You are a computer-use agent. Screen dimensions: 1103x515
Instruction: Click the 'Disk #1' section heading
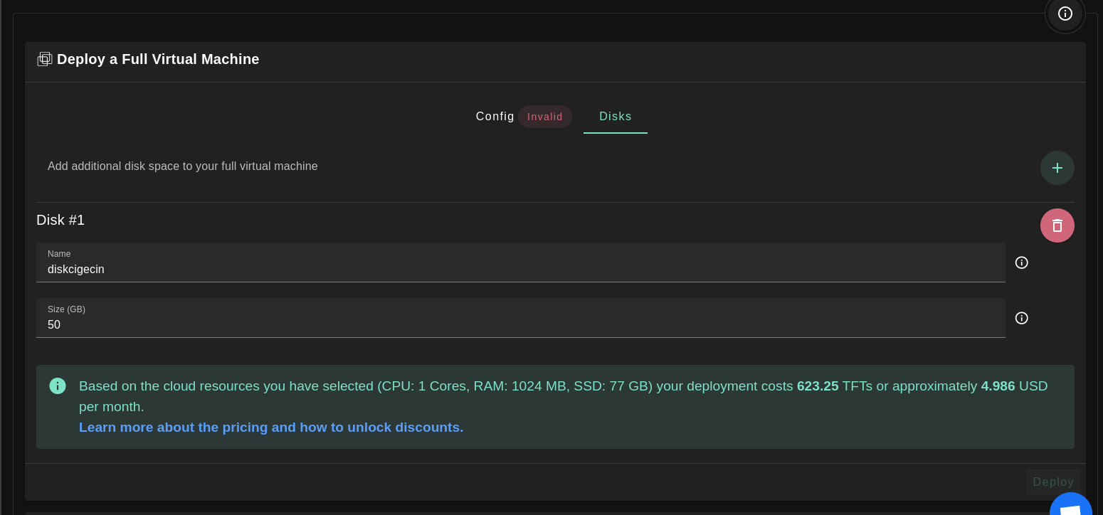60,221
